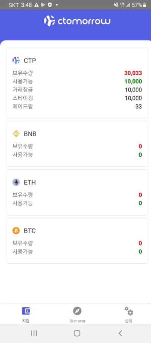
Task: Open the 설정 settings tab
Action: point(129,315)
